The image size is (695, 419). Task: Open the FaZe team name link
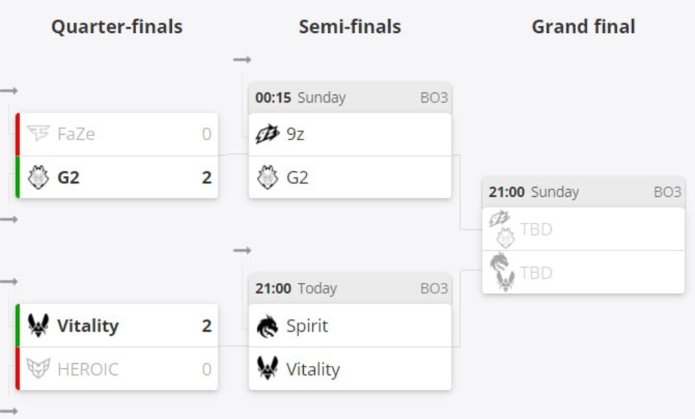tap(75, 133)
